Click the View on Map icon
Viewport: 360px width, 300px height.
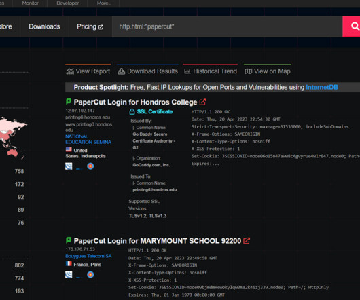(x=249, y=71)
